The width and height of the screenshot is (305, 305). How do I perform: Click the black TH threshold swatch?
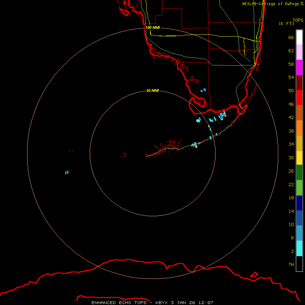pos(299,264)
